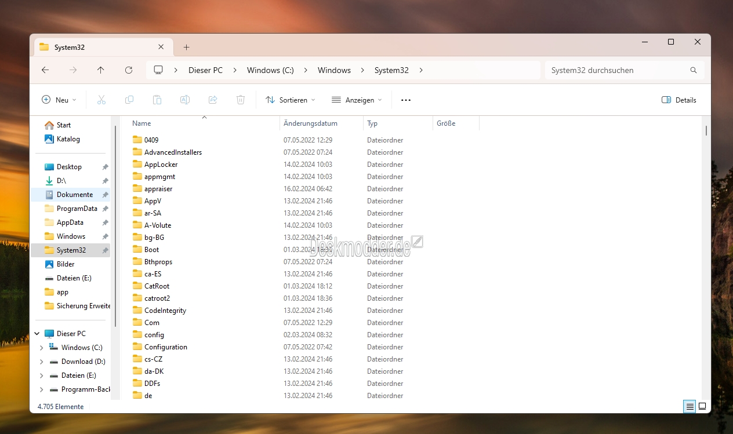This screenshot has width=733, height=434.
Task: Click the pin icon beside System32 in sidebar
Action: click(x=105, y=250)
